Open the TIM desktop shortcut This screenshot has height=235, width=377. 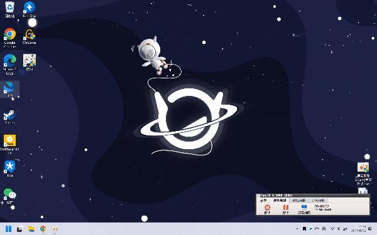click(9, 169)
